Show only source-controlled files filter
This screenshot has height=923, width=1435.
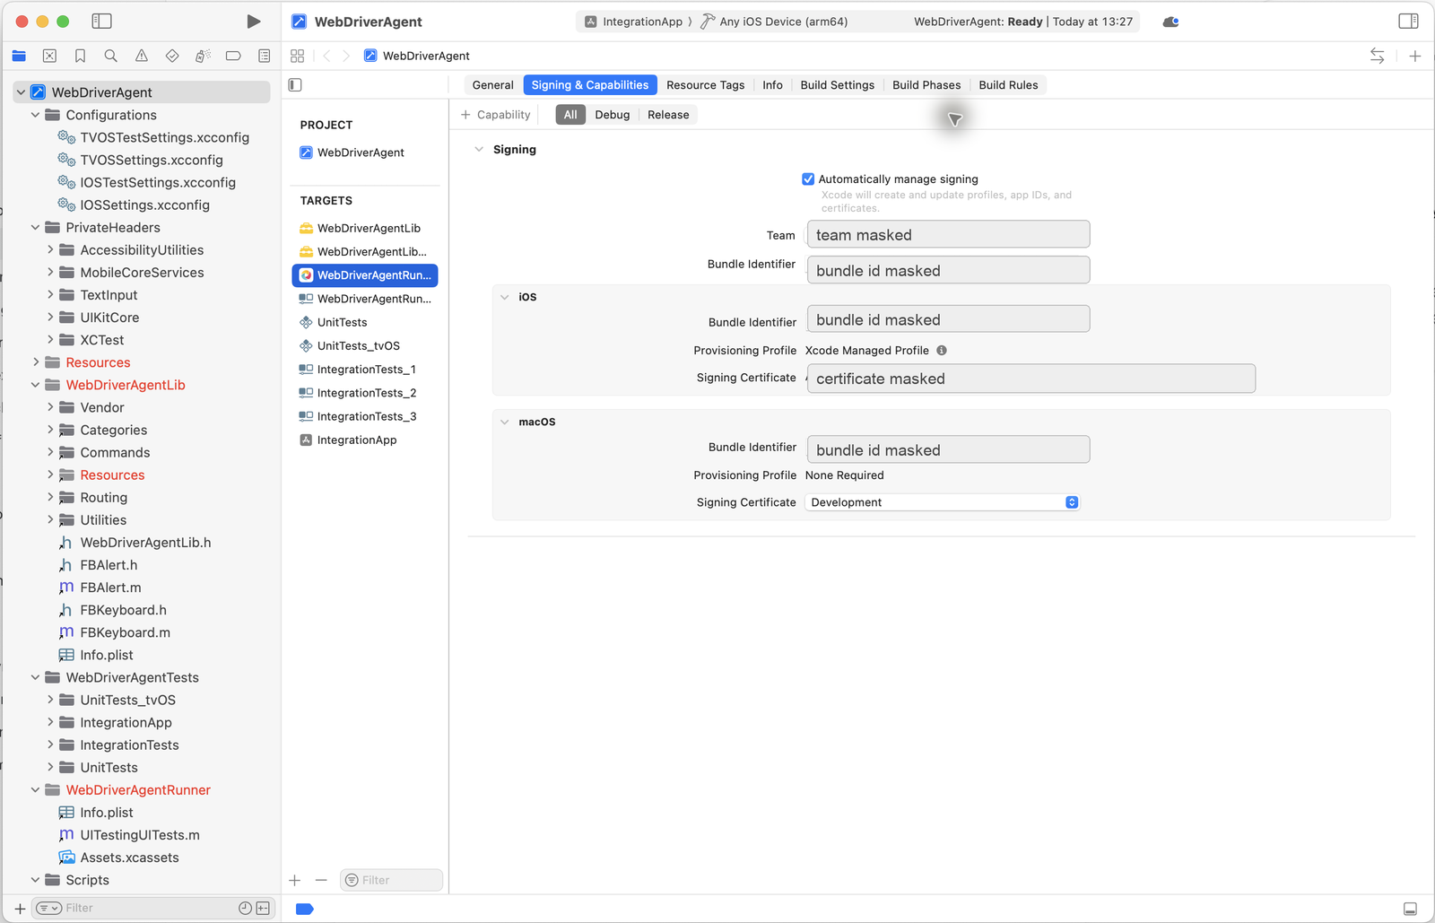(263, 908)
